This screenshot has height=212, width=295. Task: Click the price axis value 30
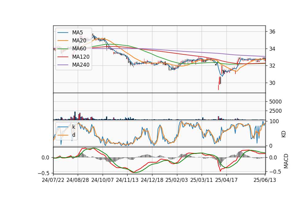click(x=272, y=83)
